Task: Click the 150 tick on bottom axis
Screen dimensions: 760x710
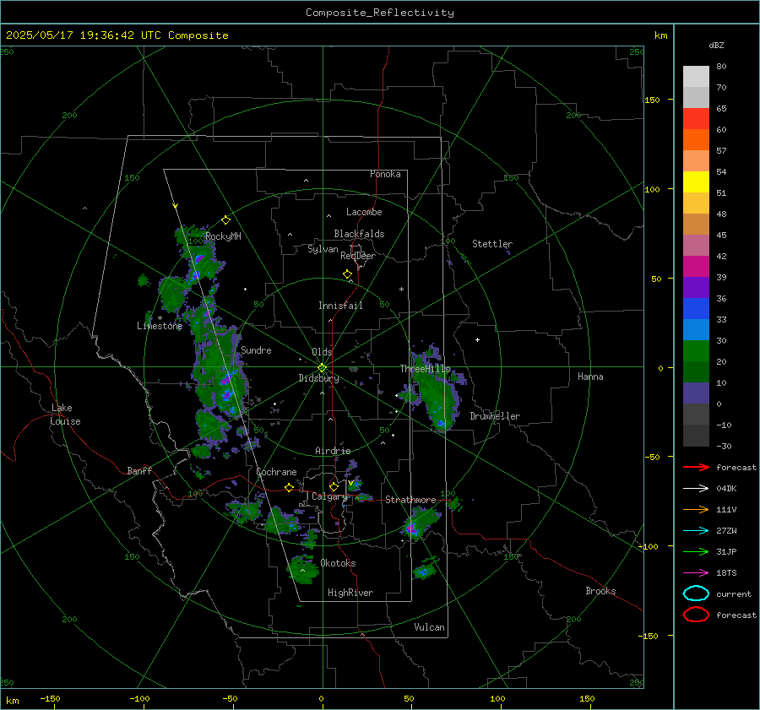Action: (587, 698)
